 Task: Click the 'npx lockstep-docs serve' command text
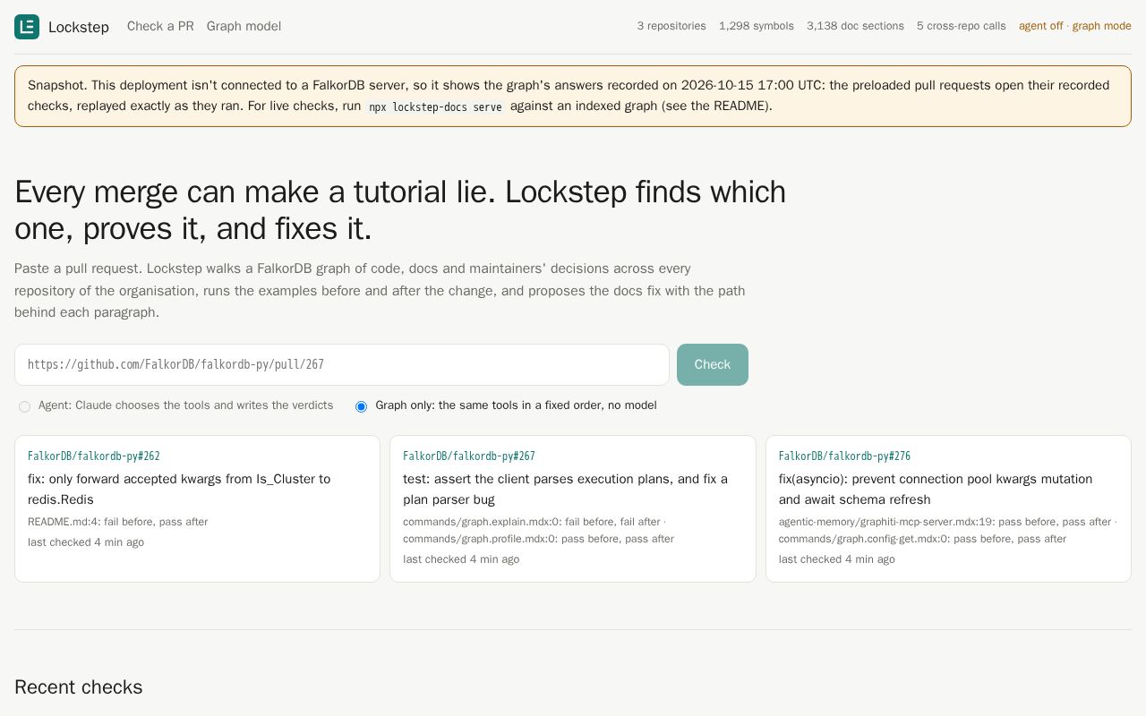(x=436, y=107)
